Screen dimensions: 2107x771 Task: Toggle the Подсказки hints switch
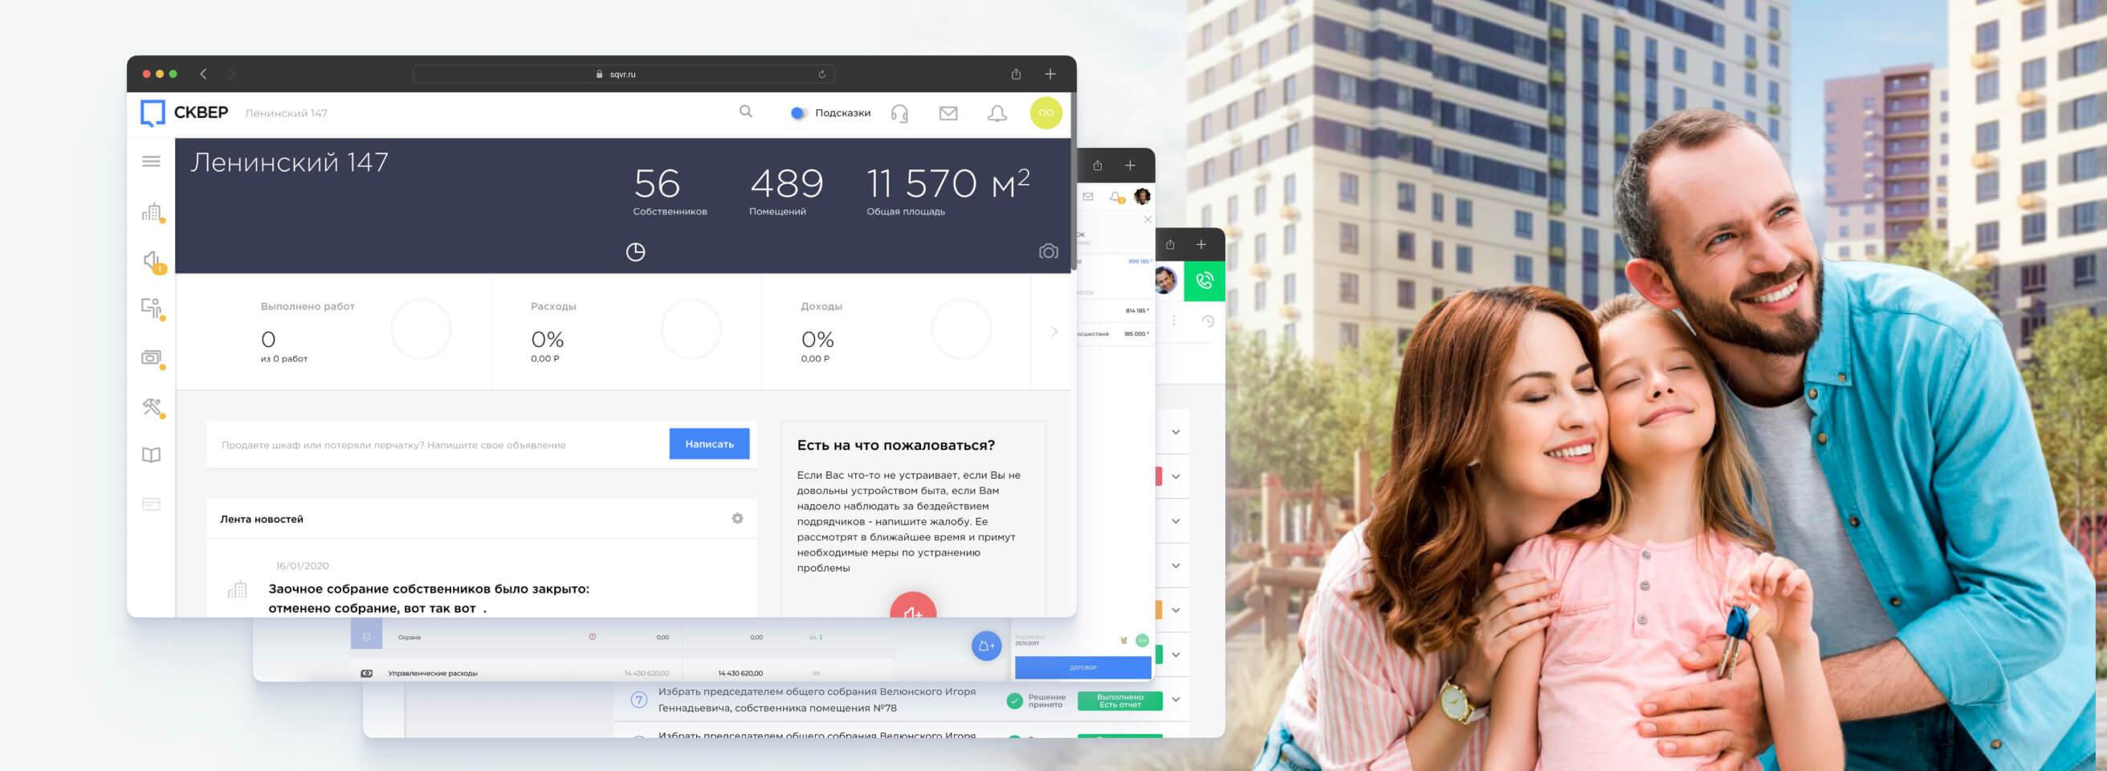point(798,113)
